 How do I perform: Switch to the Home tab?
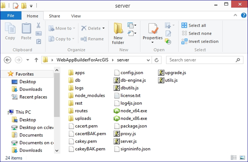(x=32, y=16)
